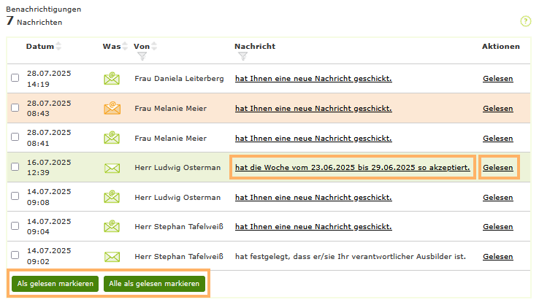This screenshot has width=539, height=305.
Task: Click envelope icon in 14.07.2025 09:08 row
Action: (x=112, y=197)
